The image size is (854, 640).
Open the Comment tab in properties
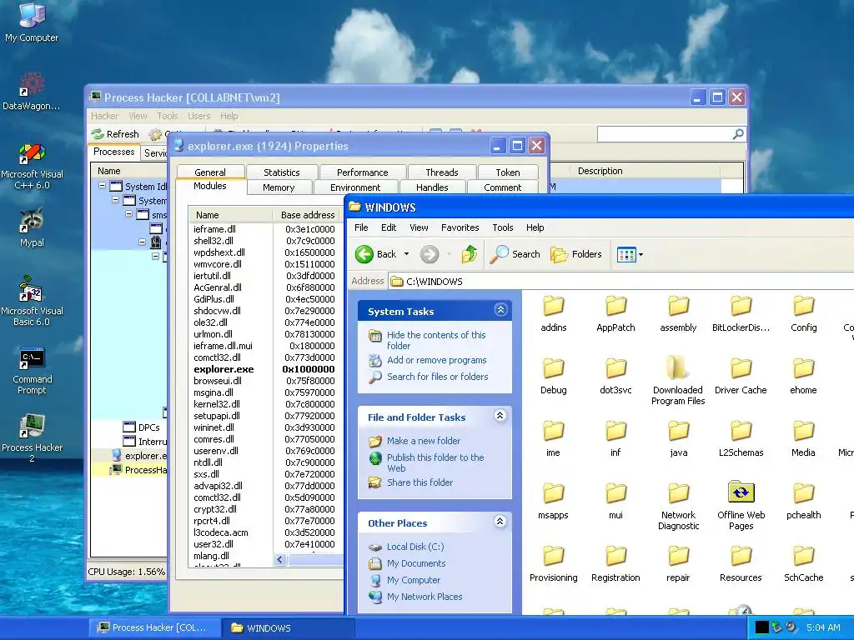click(x=502, y=187)
